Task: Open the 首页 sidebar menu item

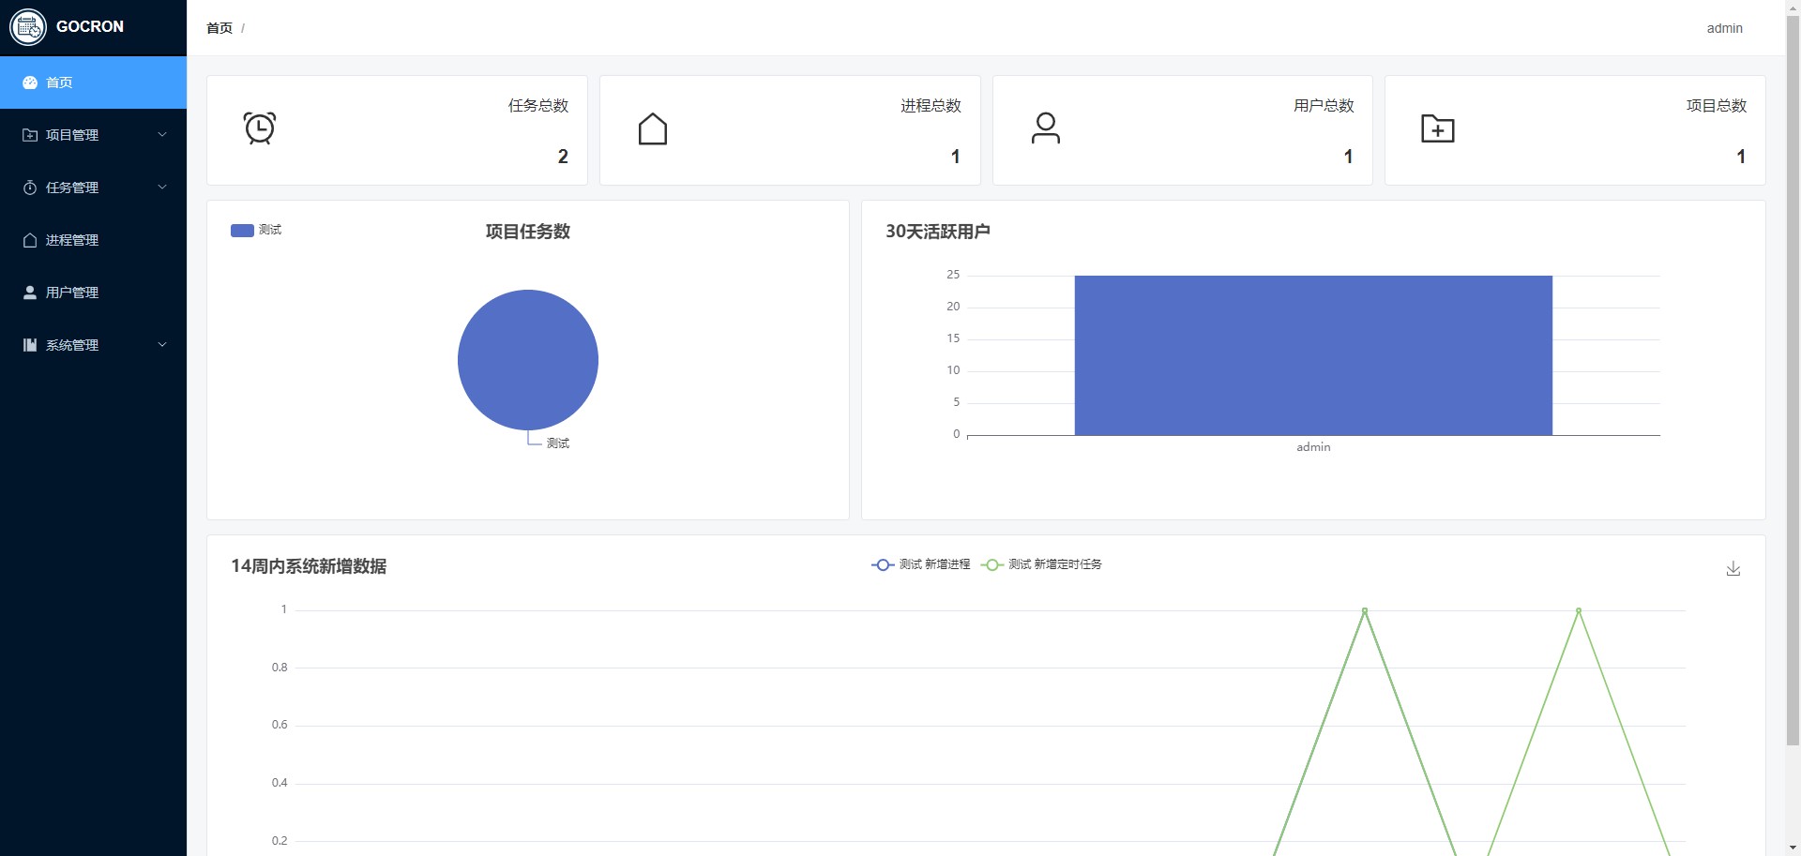Action: [93, 83]
